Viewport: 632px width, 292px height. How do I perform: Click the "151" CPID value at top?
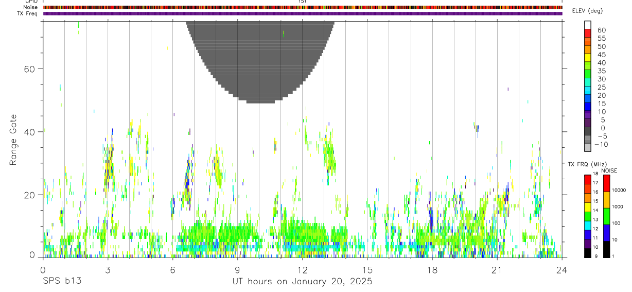click(x=303, y=2)
